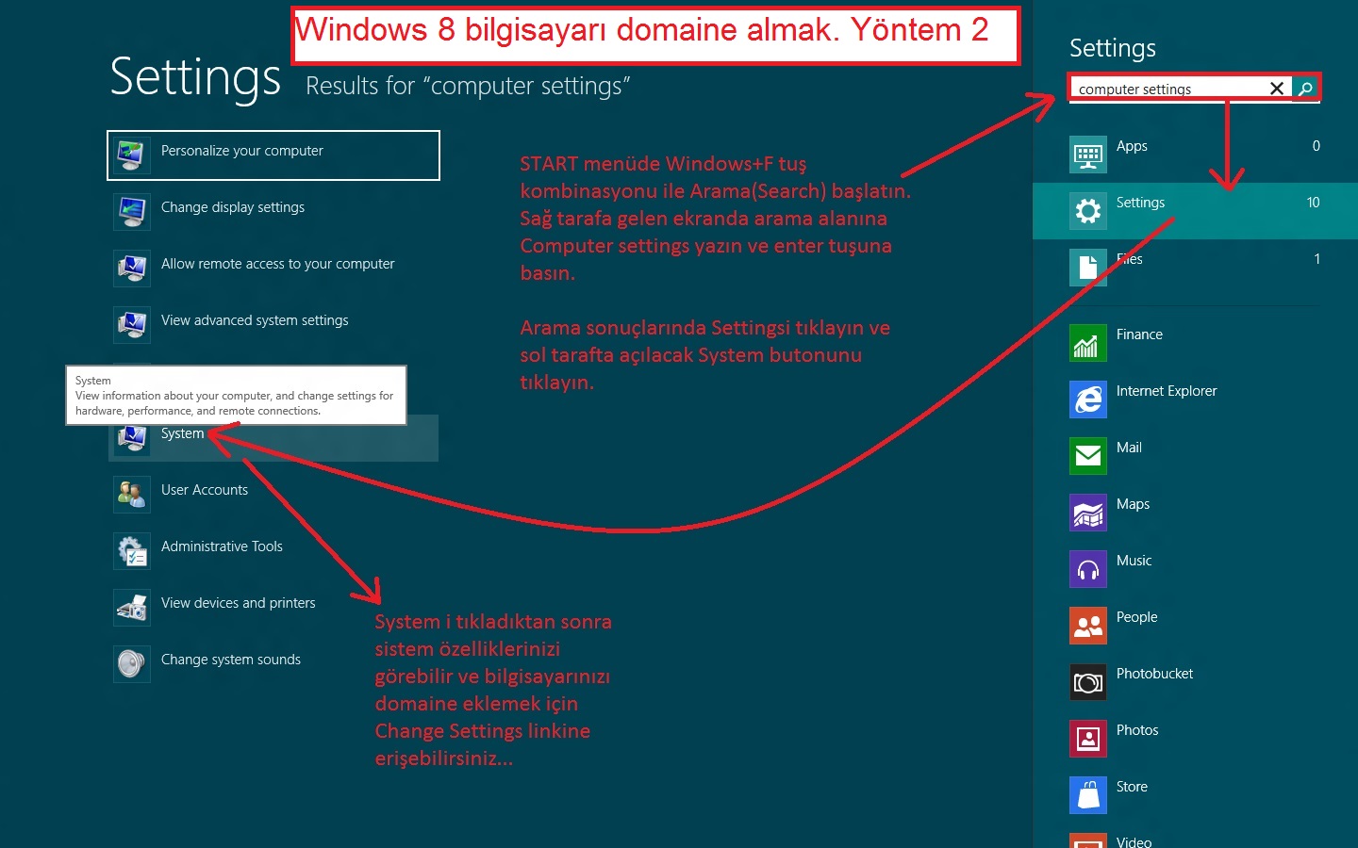Click the Change system sounds speaker icon
Screen dimensions: 1358x848
point(132,663)
